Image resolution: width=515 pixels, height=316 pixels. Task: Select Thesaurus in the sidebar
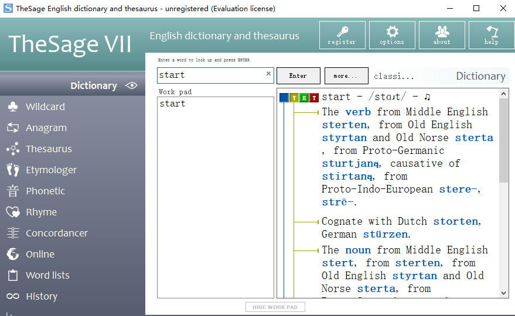click(49, 149)
